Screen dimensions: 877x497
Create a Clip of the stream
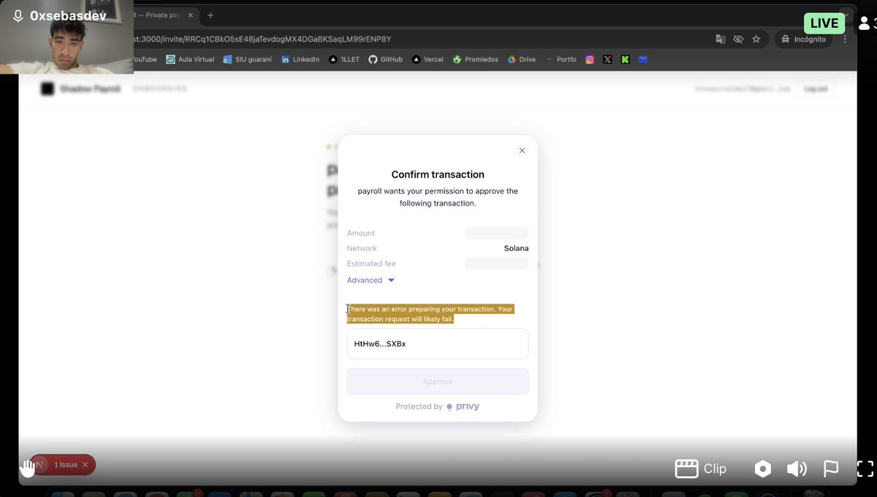701,469
